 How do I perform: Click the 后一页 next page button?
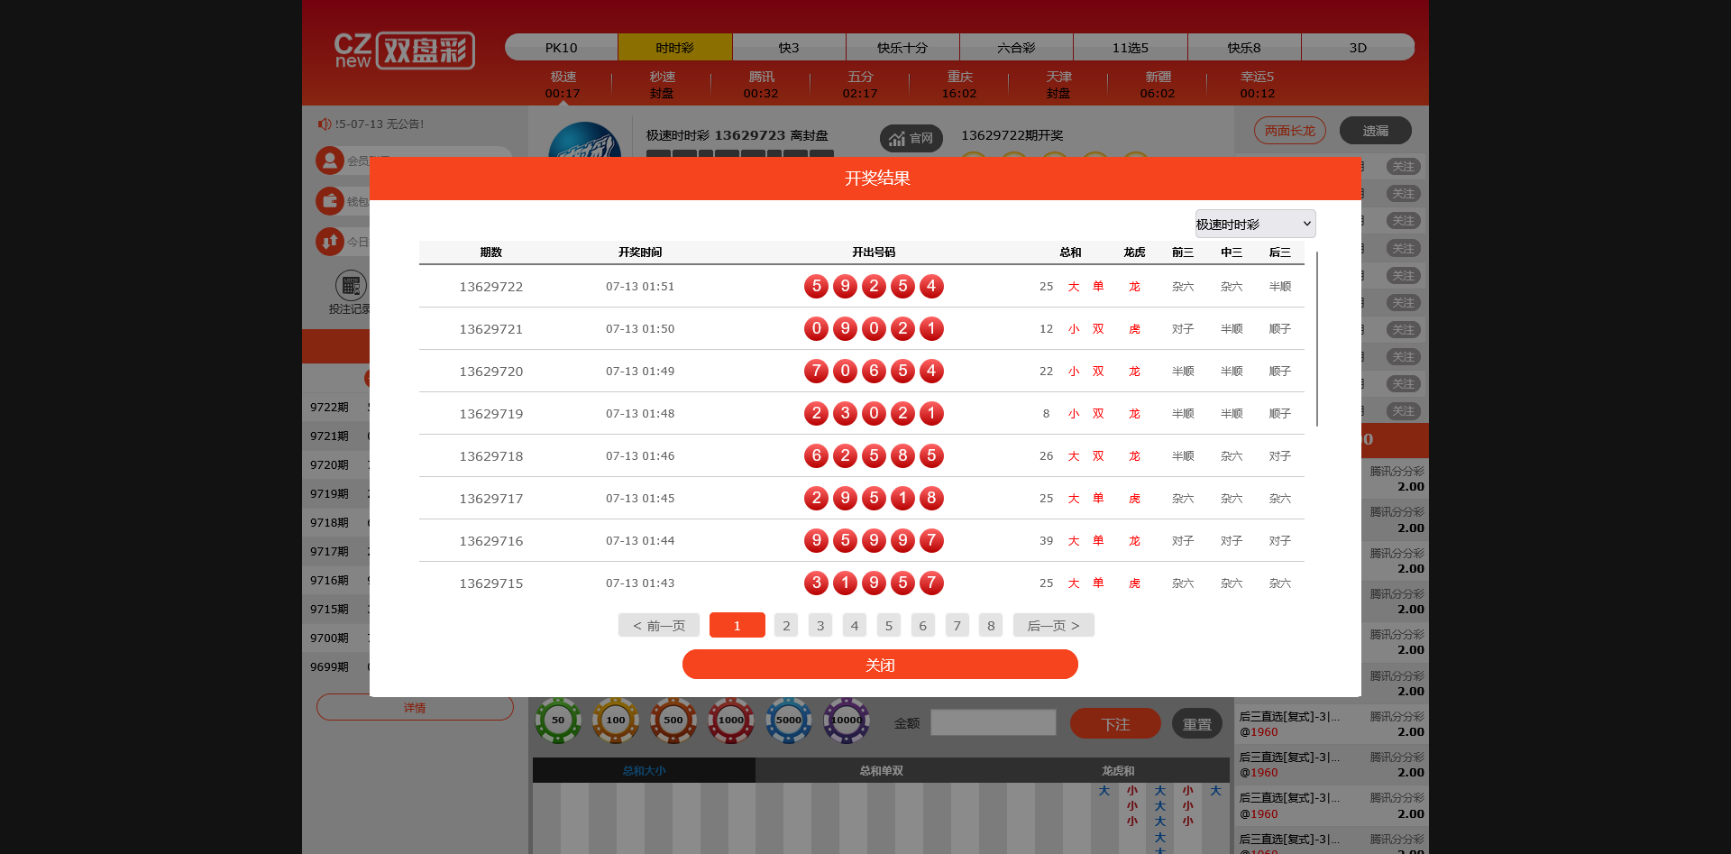point(1054,625)
